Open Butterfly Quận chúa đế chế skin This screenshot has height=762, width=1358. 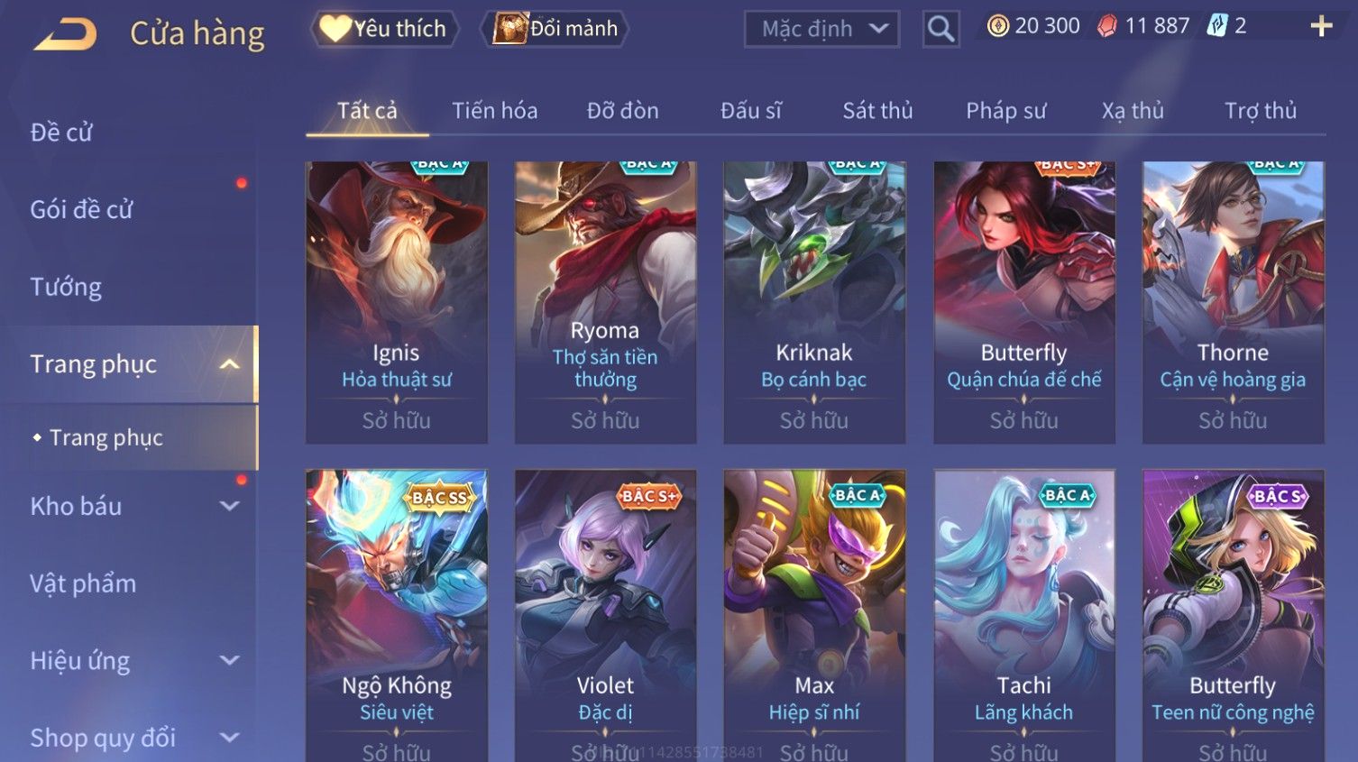coord(1023,303)
